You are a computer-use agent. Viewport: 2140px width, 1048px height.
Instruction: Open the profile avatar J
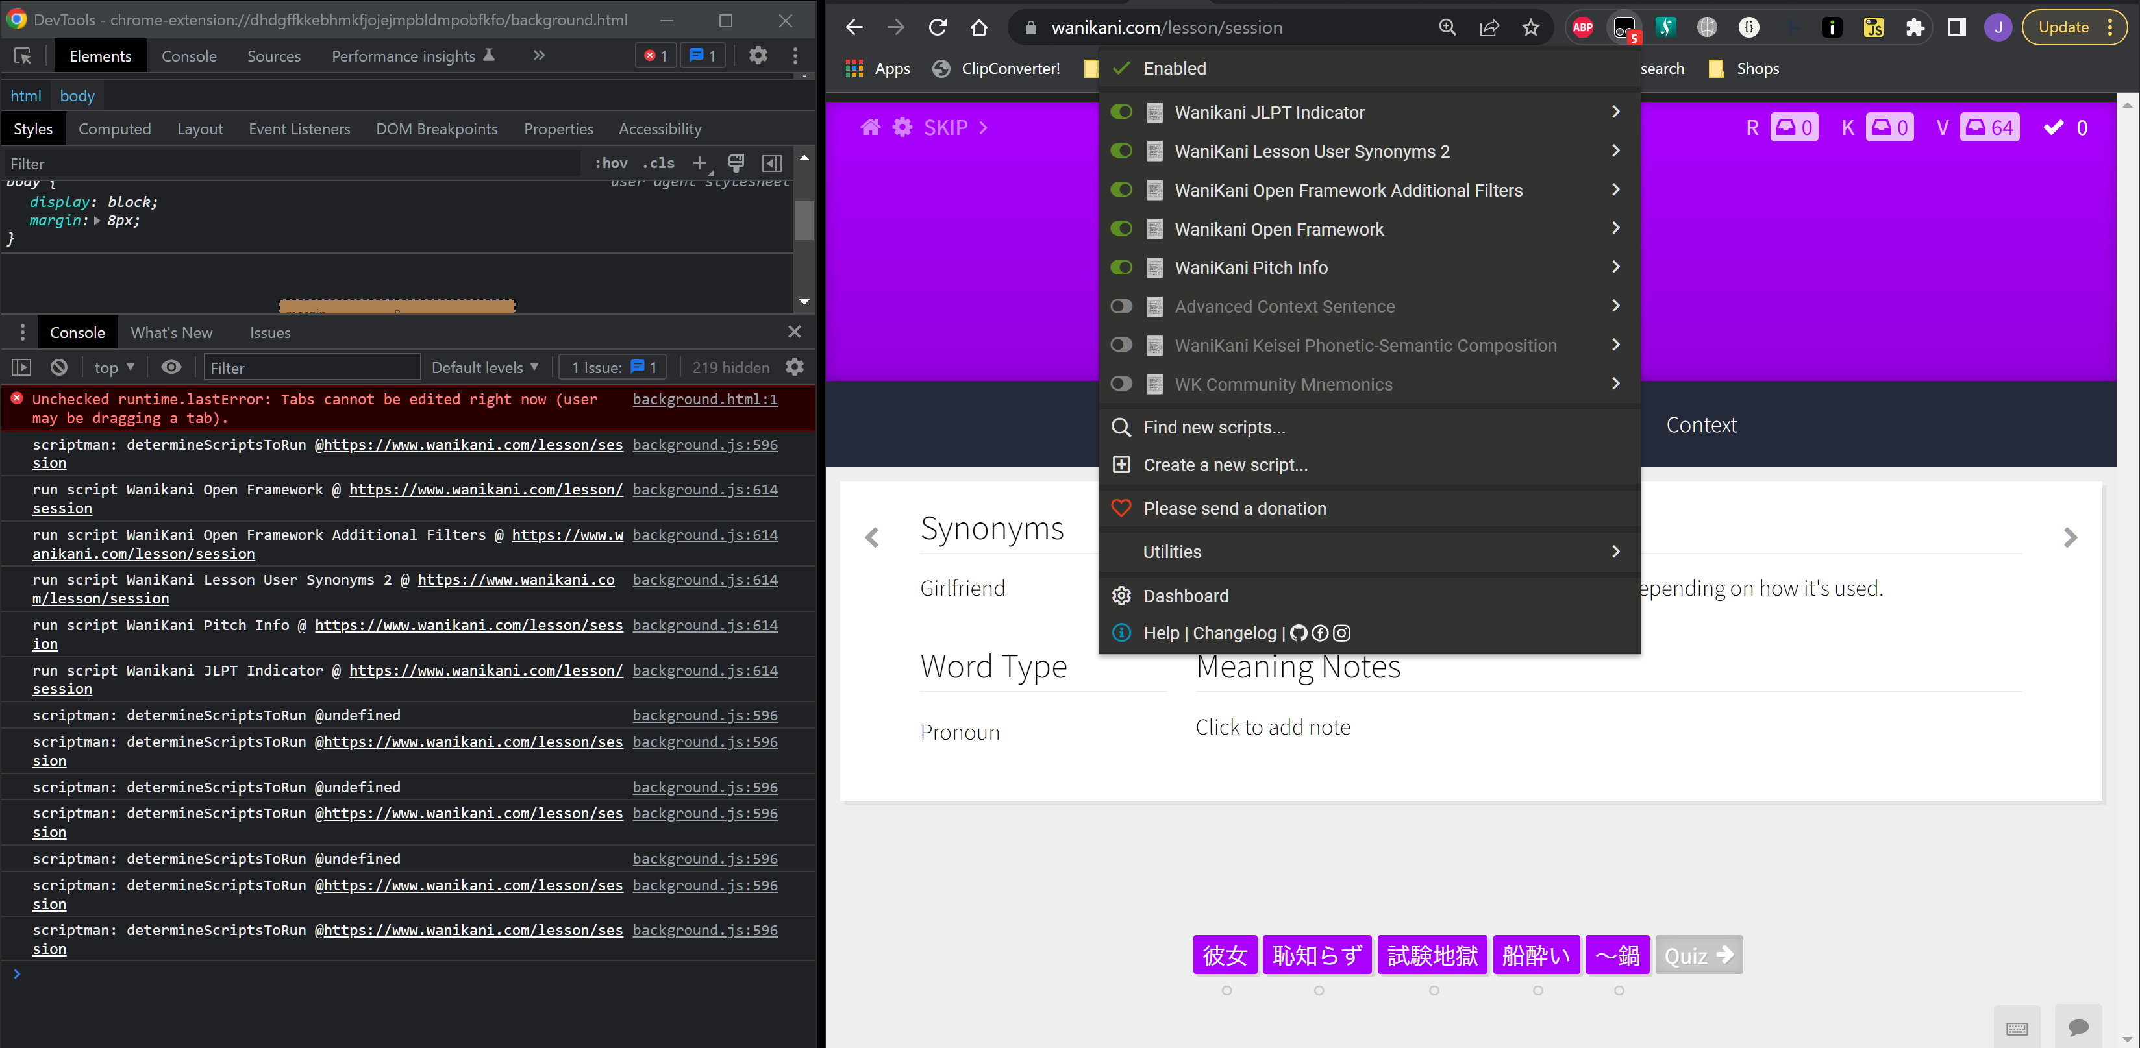pyautogui.click(x=1998, y=27)
